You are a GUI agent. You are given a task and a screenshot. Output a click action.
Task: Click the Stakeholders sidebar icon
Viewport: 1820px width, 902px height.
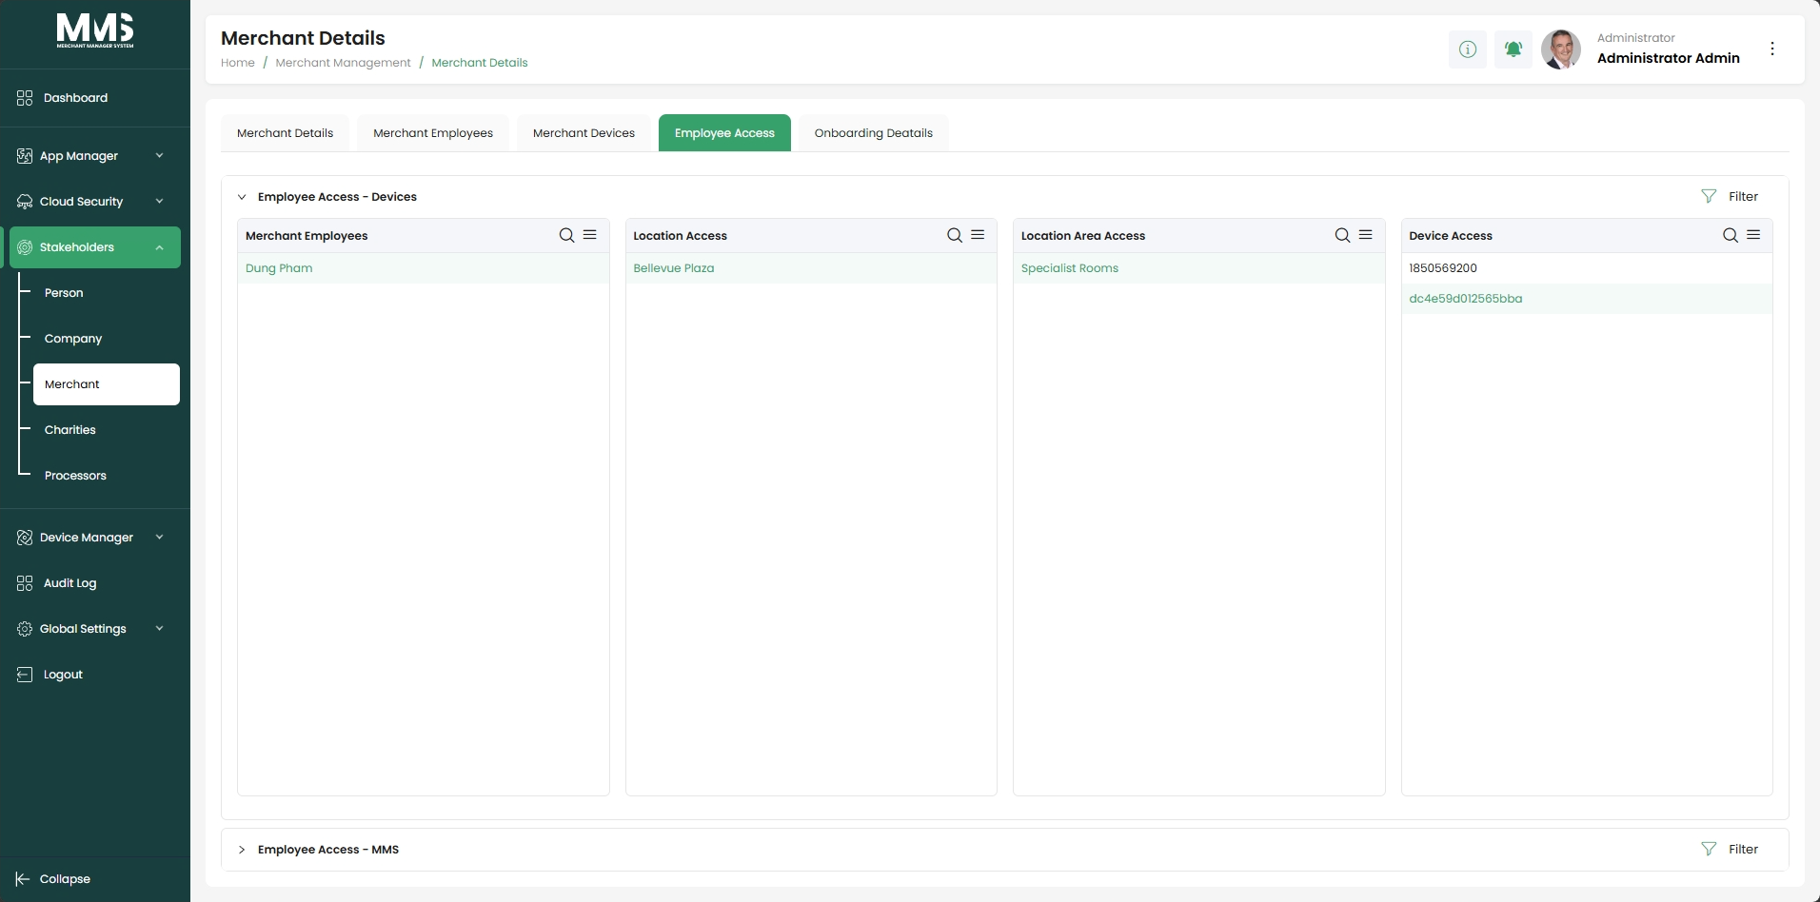coord(25,247)
